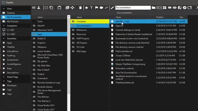Select Maybe ThatNote Compact.png file
The width and height of the screenshot is (198, 111).
(148, 64)
